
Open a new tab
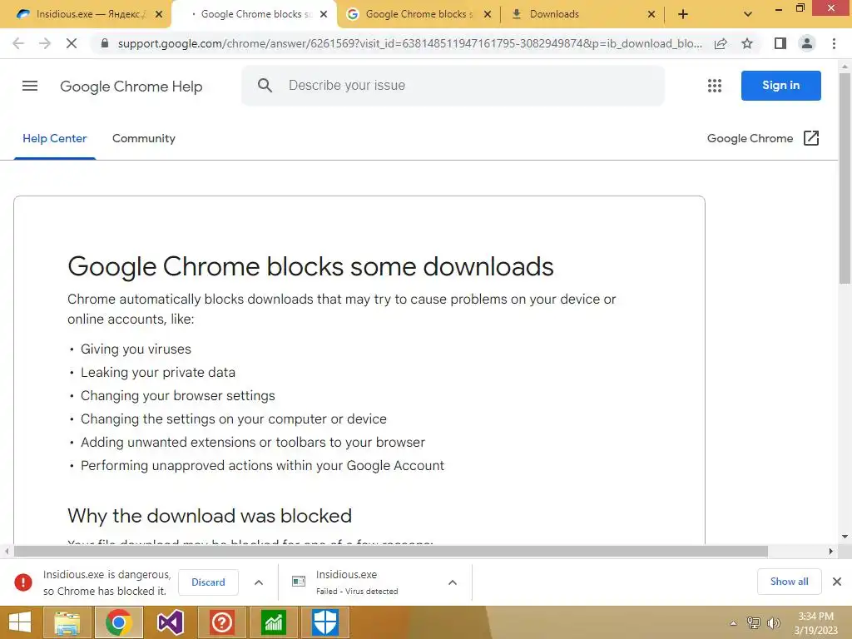coord(683,14)
